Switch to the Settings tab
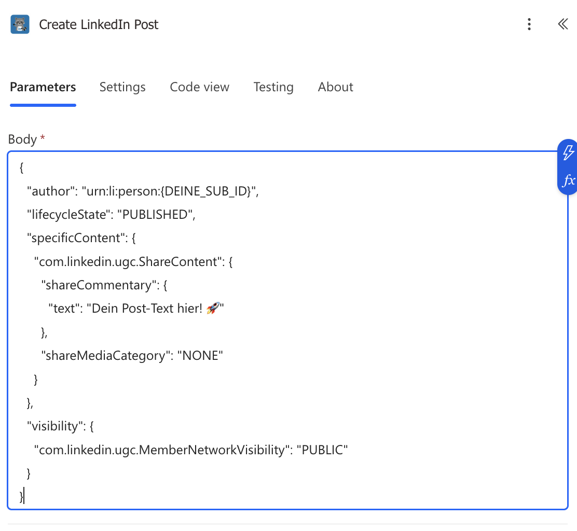The image size is (577, 531). point(122,87)
